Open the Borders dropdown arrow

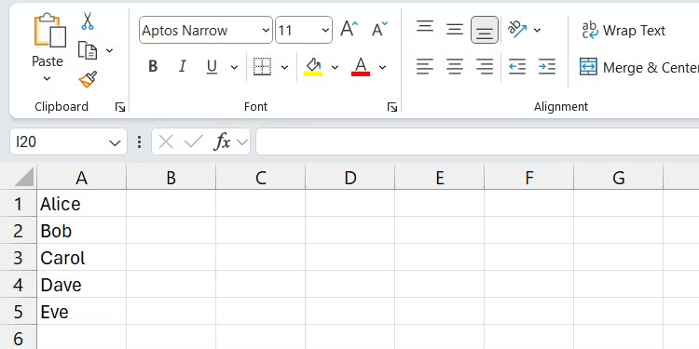click(x=284, y=67)
